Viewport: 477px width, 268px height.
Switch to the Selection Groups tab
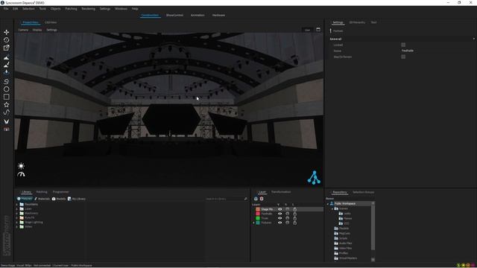point(363,192)
